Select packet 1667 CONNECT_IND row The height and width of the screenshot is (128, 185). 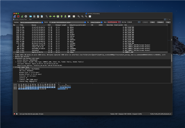(x=90, y=52)
